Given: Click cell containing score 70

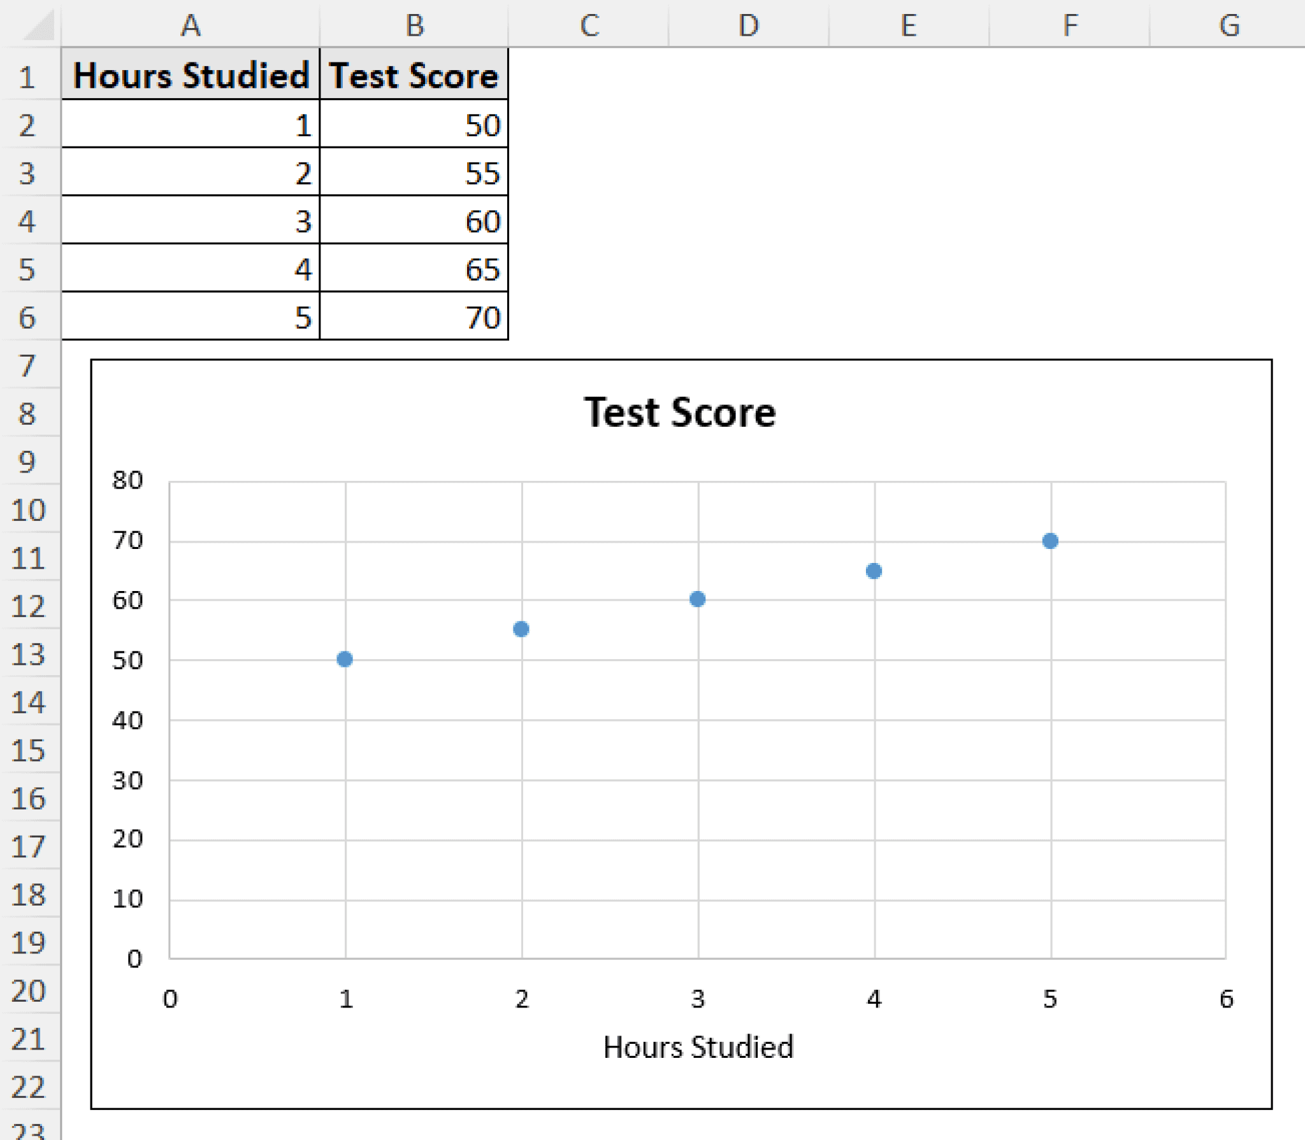Looking at the screenshot, I should tap(414, 317).
